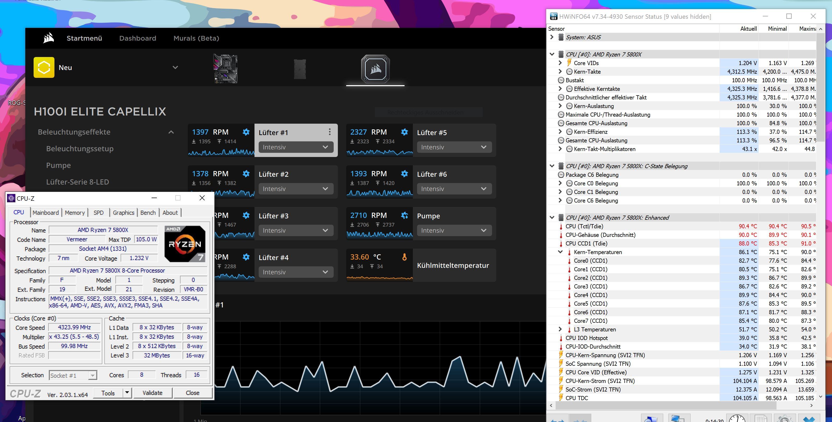The image size is (832, 422).
Task: Switch to the Memory tab in CPU-Z
Action: pyautogui.click(x=74, y=212)
